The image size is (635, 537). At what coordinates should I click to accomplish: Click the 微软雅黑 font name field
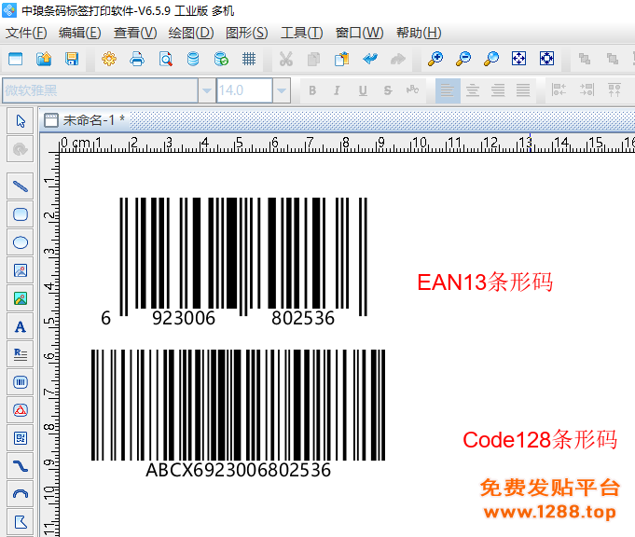[100, 90]
